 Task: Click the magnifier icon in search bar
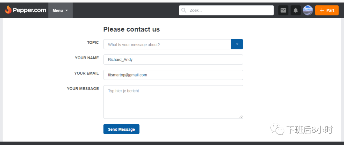pyautogui.click(x=184, y=11)
